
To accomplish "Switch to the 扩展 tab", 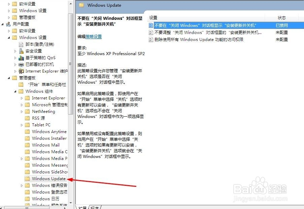I will (x=82, y=207).
